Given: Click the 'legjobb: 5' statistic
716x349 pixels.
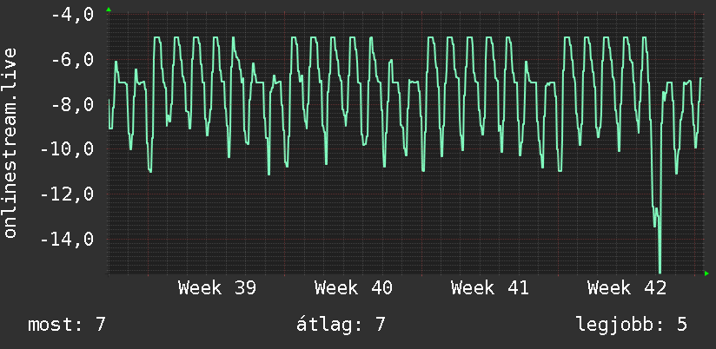Looking at the screenshot, I should [632, 325].
